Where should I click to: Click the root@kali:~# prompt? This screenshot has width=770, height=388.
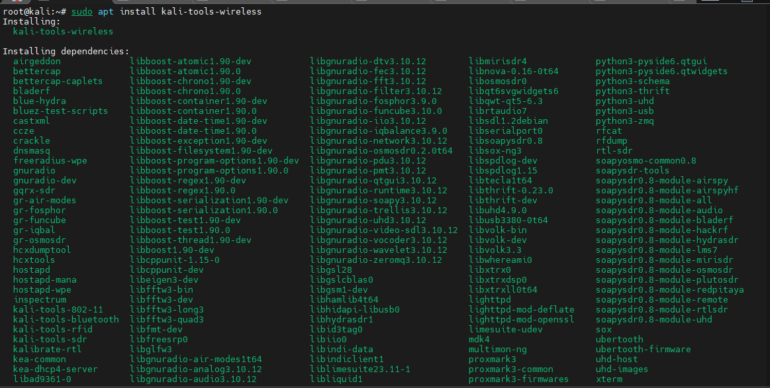(x=34, y=11)
